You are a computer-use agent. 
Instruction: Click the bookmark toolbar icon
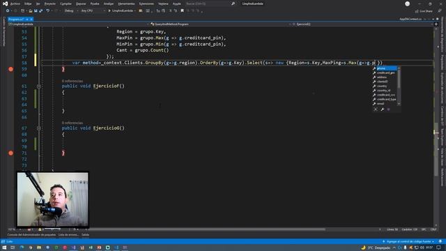click(x=183, y=11)
